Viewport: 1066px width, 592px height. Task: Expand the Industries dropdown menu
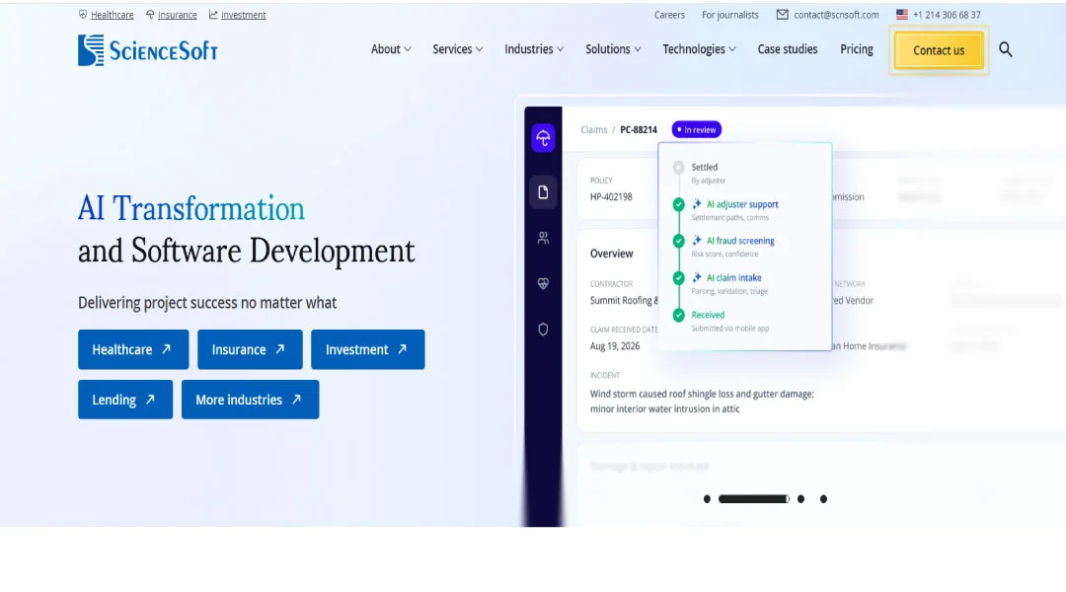(x=534, y=49)
